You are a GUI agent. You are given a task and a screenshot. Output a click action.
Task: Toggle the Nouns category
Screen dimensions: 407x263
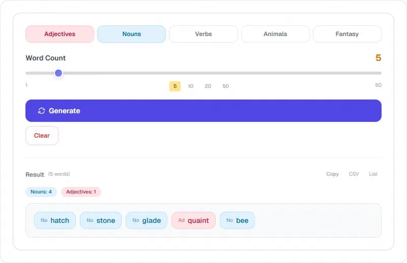(x=132, y=34)
